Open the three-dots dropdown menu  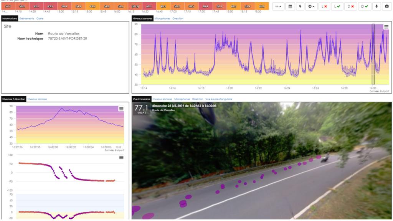(278, 7)
